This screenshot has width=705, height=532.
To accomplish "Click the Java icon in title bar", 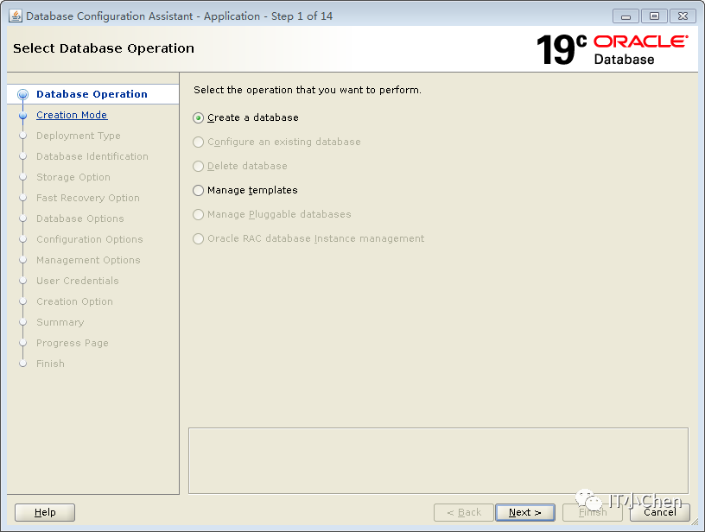I will 16,16.
